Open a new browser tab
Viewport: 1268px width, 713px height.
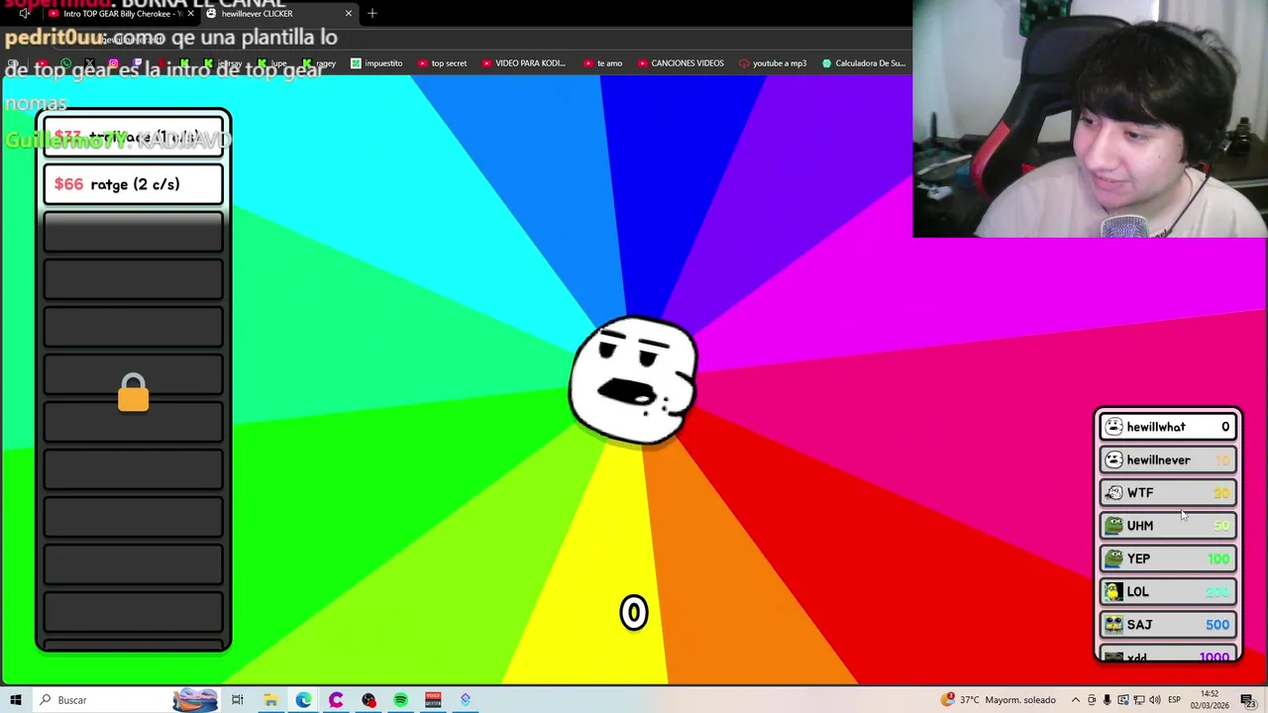pos(372,14)
